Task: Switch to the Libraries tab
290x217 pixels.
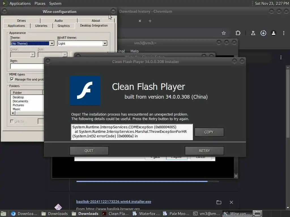Action: click(41, 26)
